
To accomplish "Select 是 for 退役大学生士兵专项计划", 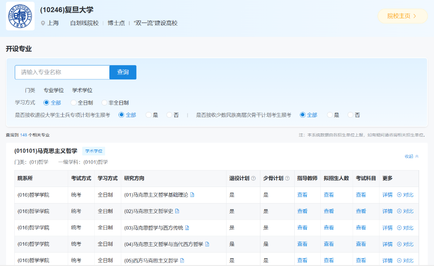I will coord(148,115).
